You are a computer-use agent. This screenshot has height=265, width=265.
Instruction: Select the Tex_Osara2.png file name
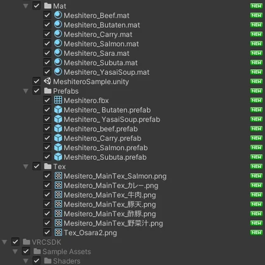pos(90,233)
